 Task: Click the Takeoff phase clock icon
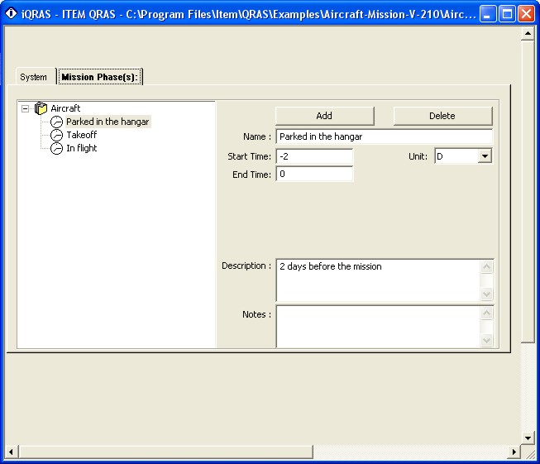coord(57,136)
